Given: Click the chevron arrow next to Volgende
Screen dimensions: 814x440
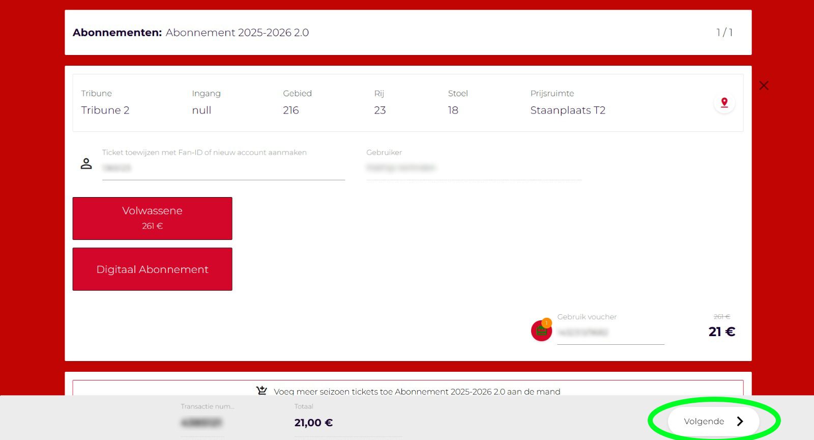Looking at the screenshot, I should click(x=740, y=421).
